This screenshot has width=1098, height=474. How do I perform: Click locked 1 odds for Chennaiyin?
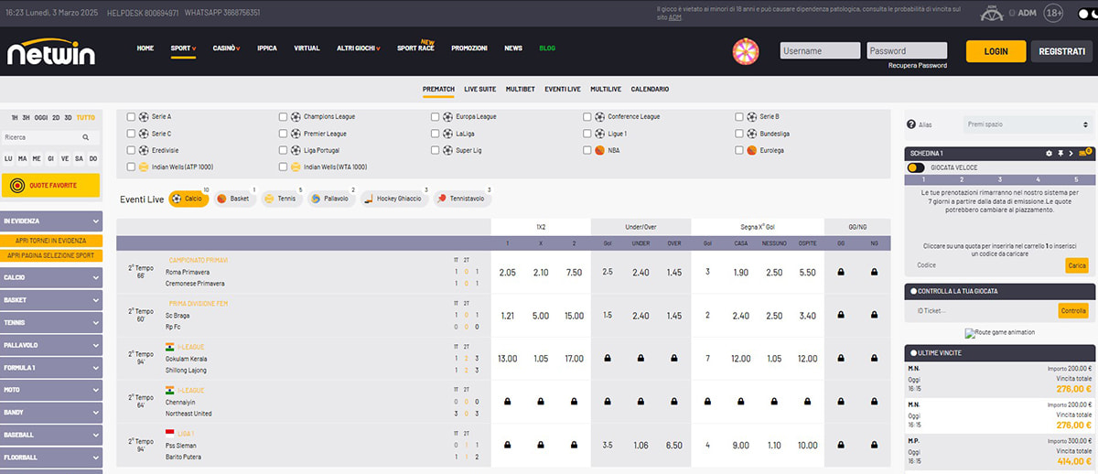508,402
